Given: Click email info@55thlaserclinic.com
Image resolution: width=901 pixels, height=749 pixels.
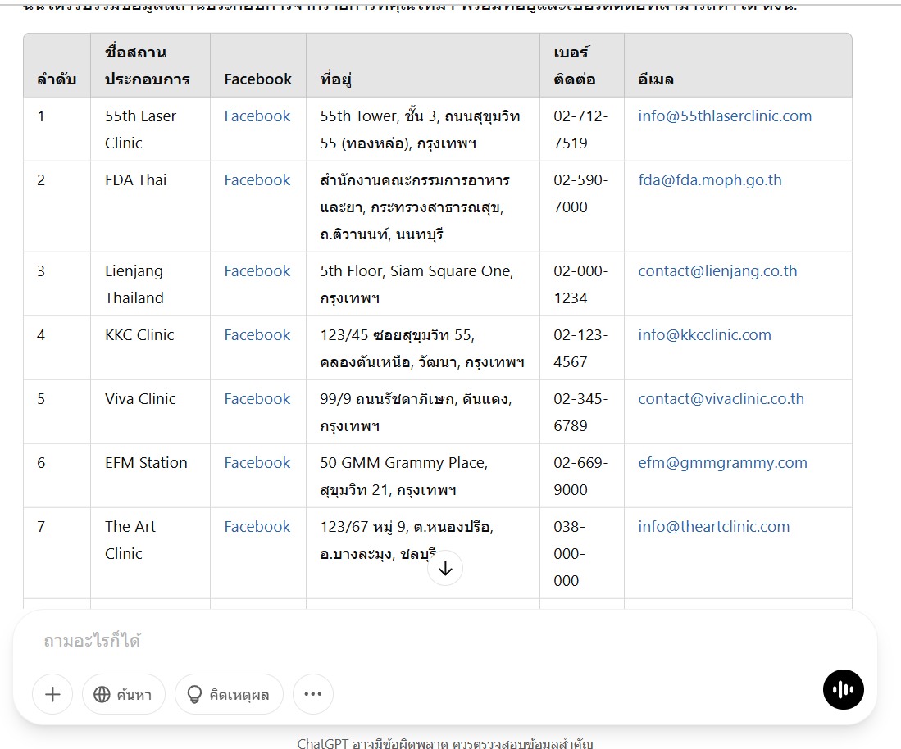Looking at the screenshot, I should 725,116.
